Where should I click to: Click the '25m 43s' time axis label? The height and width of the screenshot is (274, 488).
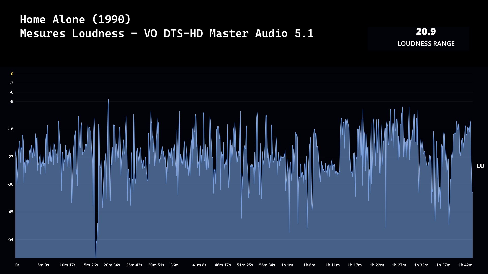(134, 265)
